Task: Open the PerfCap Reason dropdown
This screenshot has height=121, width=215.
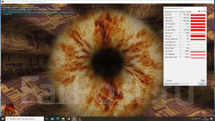Action: tap(180, 48)
